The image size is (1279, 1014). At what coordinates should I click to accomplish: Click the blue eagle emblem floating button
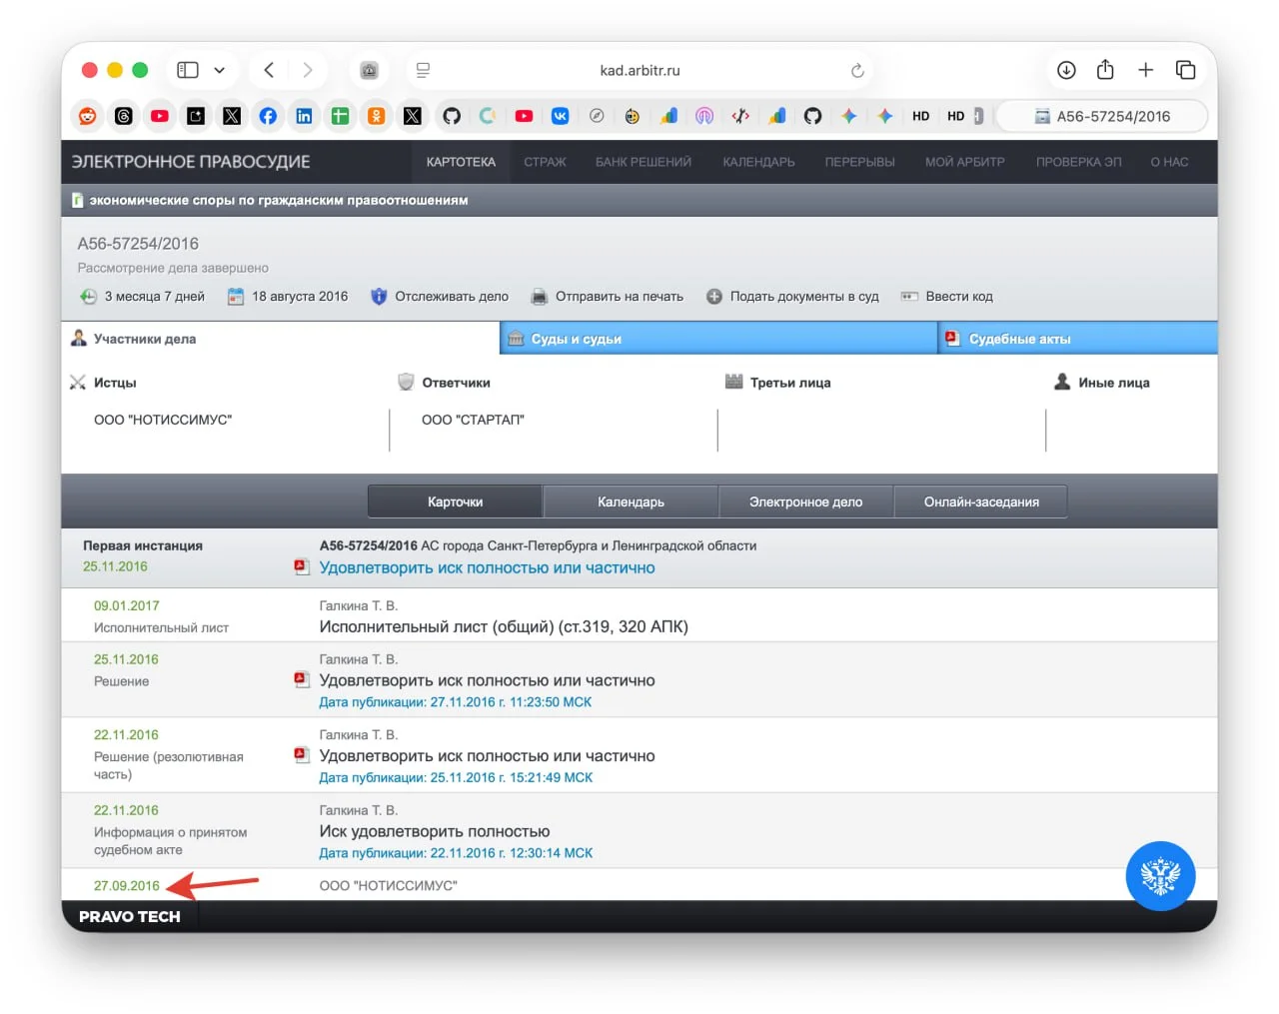pyautogui.click(x=1160, y=876)
